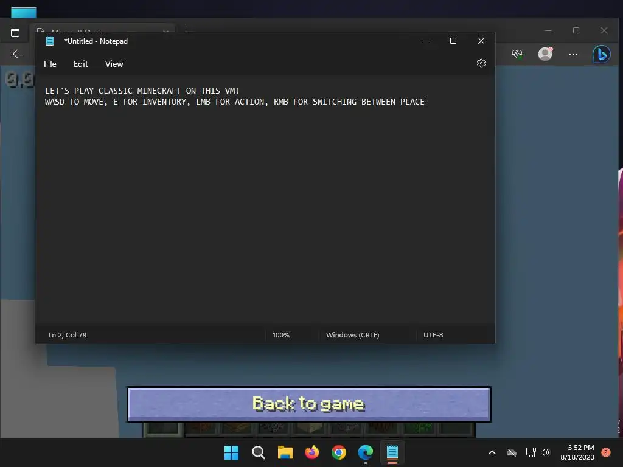
Task: Click the 100% zoom level in status bar
Action: pos(281,335)
